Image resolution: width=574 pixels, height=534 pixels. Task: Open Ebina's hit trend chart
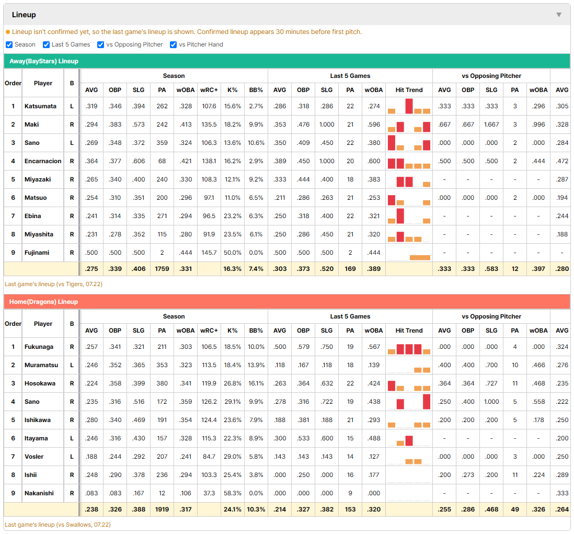tap(409, 216)
